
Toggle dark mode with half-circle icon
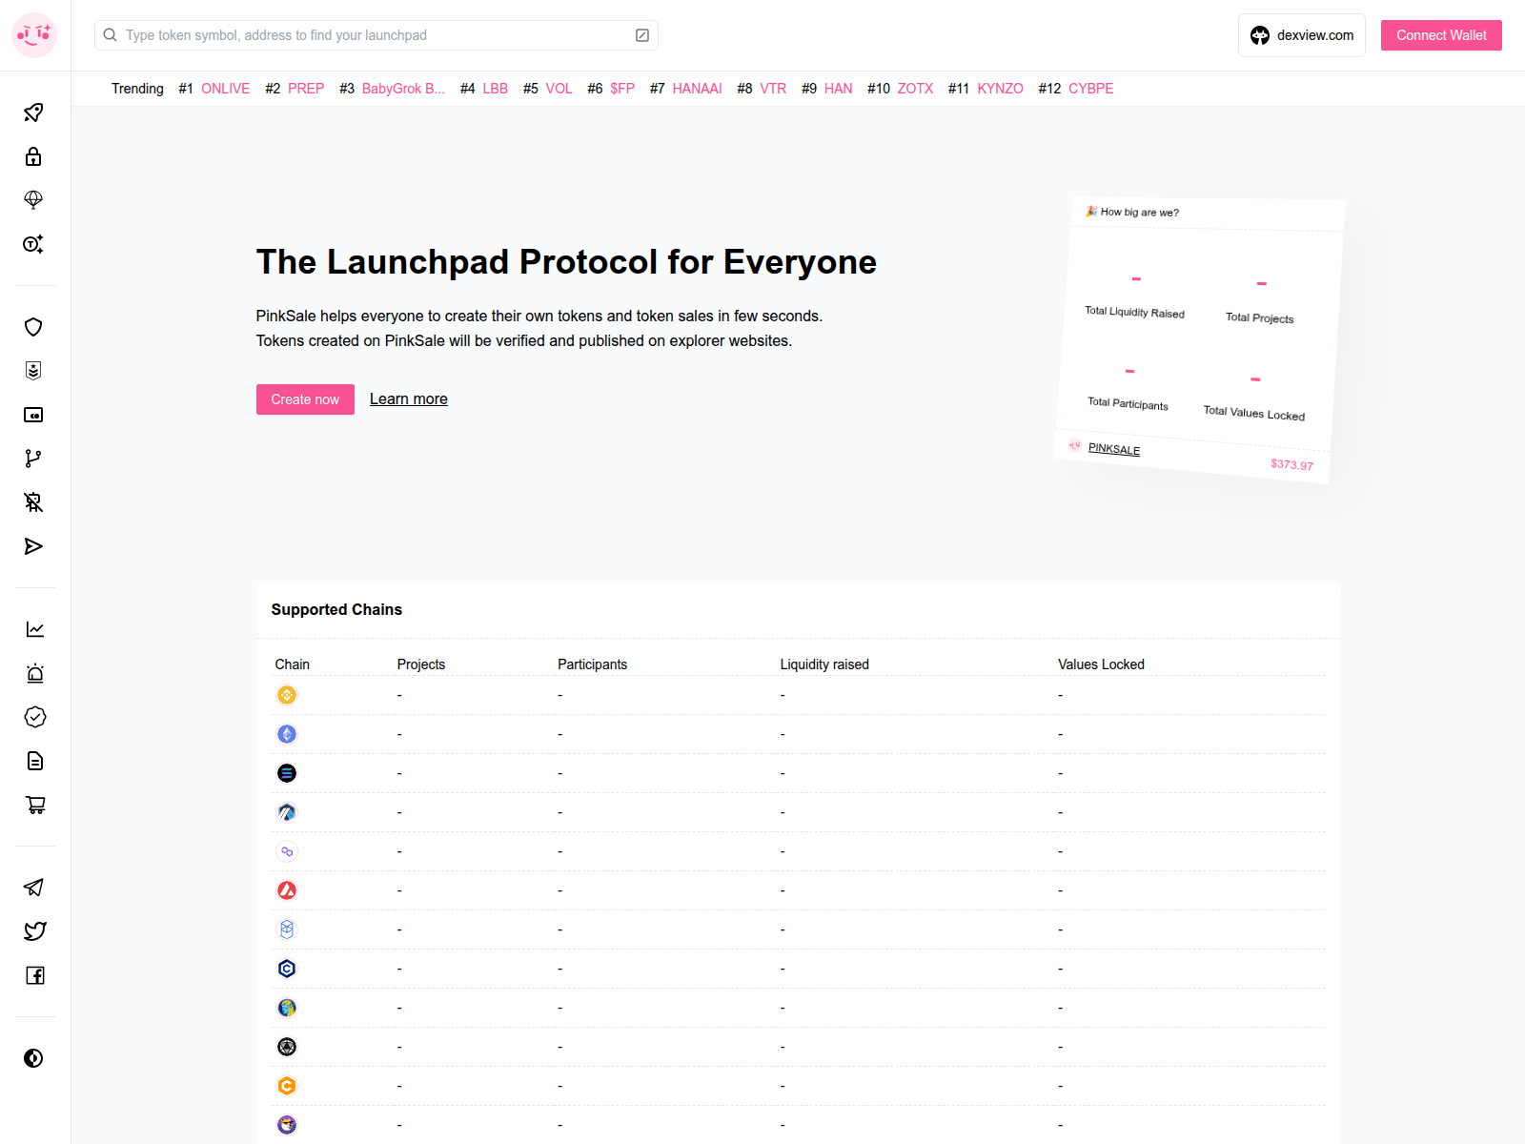(x=33, y=1058)
